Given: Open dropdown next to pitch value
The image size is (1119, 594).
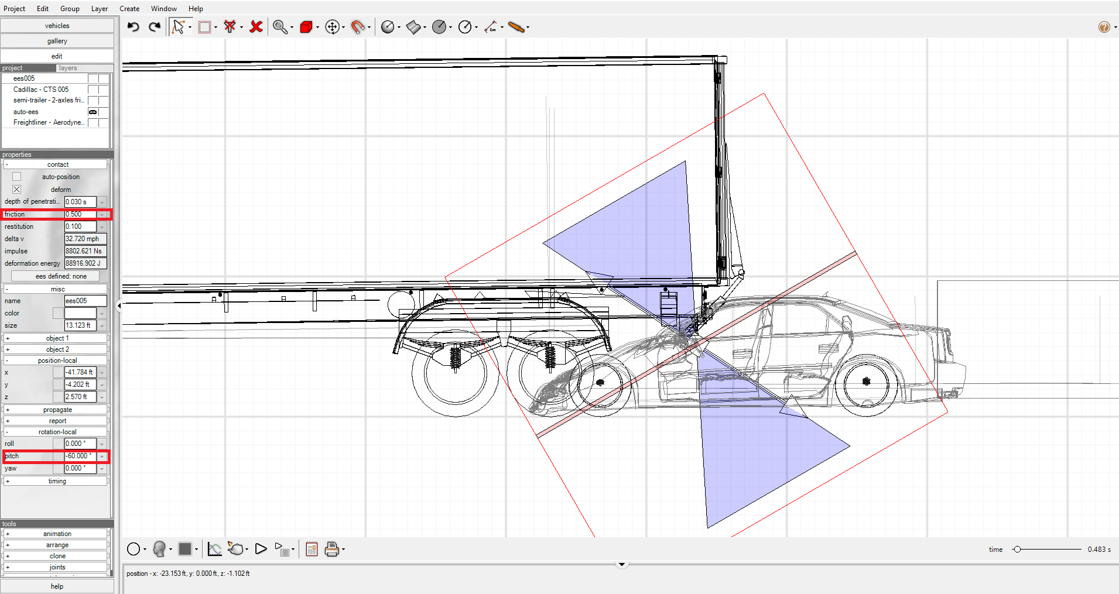Looking at the screenshot, I should [x=102, y=456].
